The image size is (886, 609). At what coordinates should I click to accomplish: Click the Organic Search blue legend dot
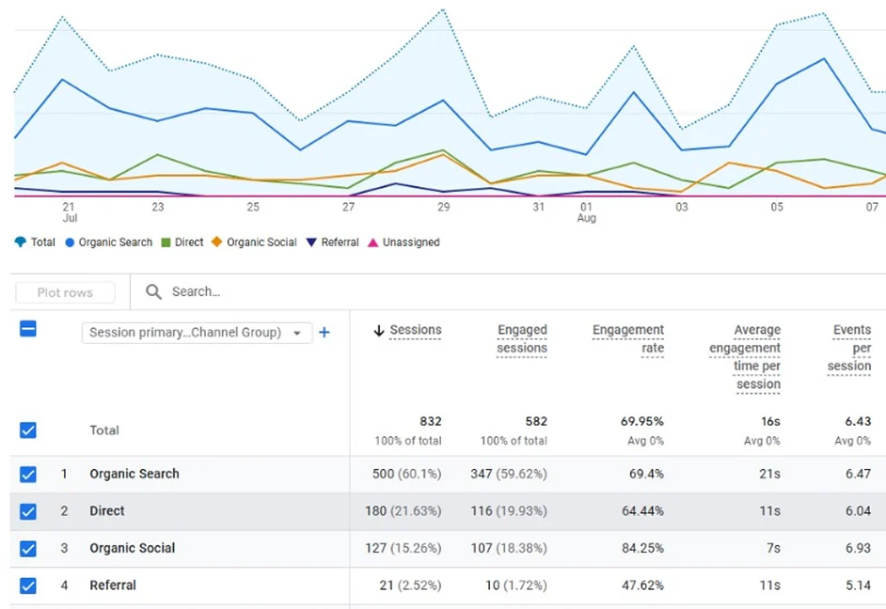tap(70, 242)
